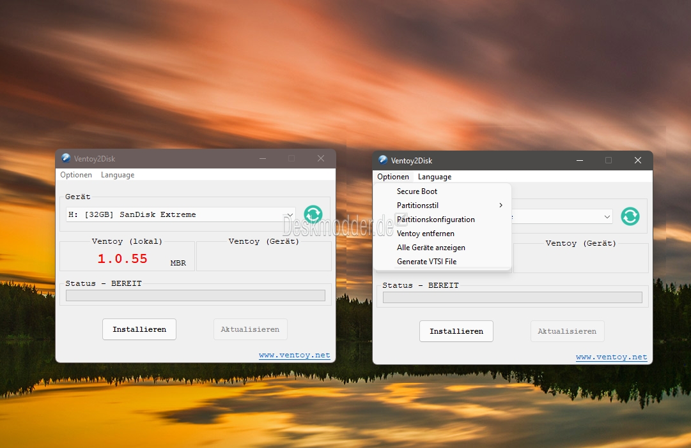Click the green refresh icon beside the open Optionen menu
691x448 pixels.
coord(630,216)
